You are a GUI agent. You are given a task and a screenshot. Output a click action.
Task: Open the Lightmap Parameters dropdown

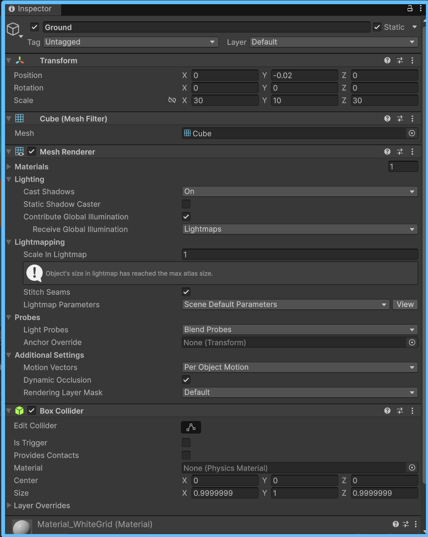click(286, 304)
